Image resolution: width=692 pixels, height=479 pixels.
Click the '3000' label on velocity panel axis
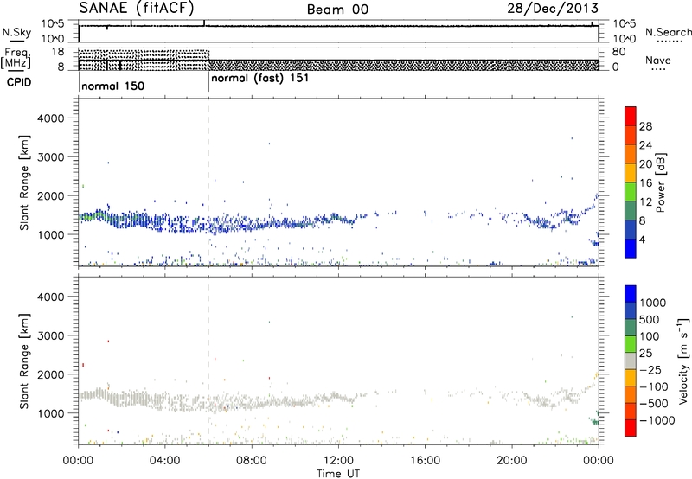(50, 335)
